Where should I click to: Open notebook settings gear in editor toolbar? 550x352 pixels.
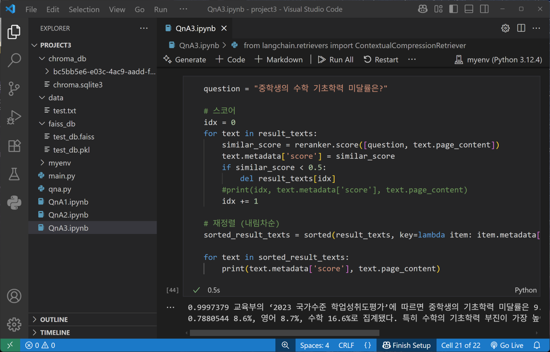(506, 28)
